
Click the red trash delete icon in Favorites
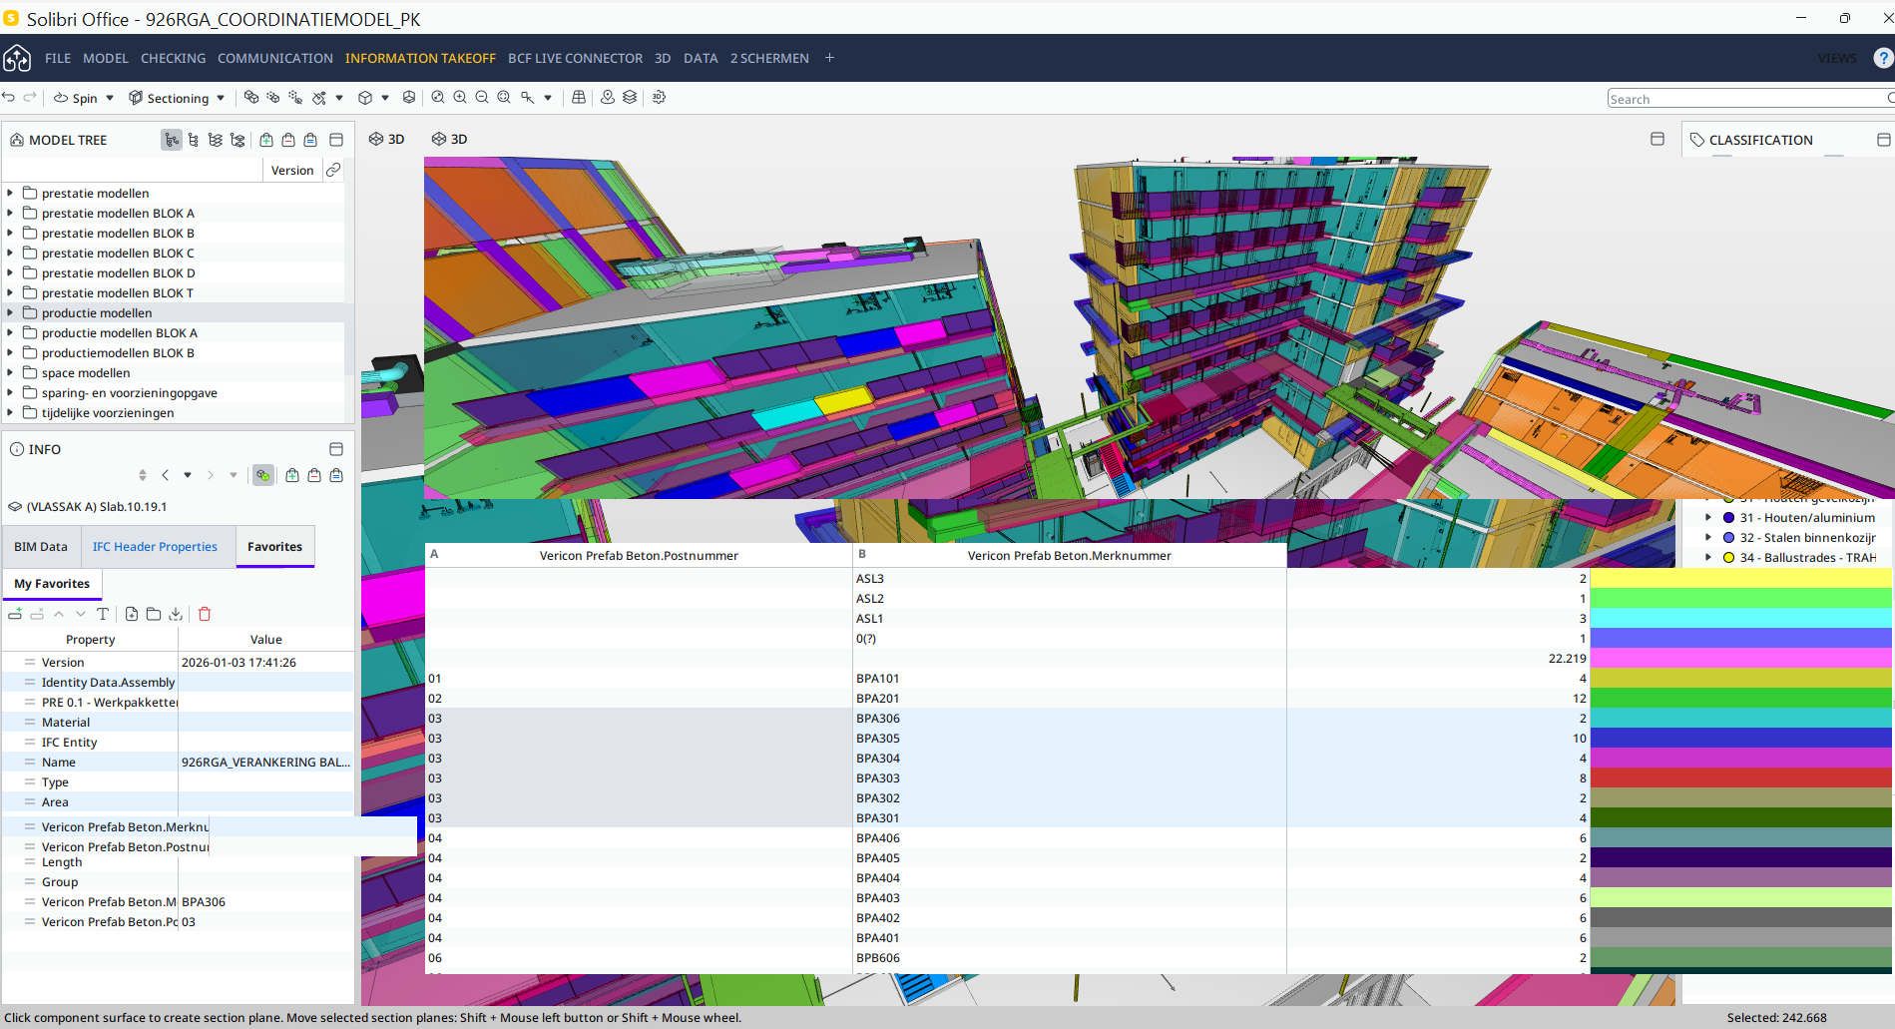(205, 615)
